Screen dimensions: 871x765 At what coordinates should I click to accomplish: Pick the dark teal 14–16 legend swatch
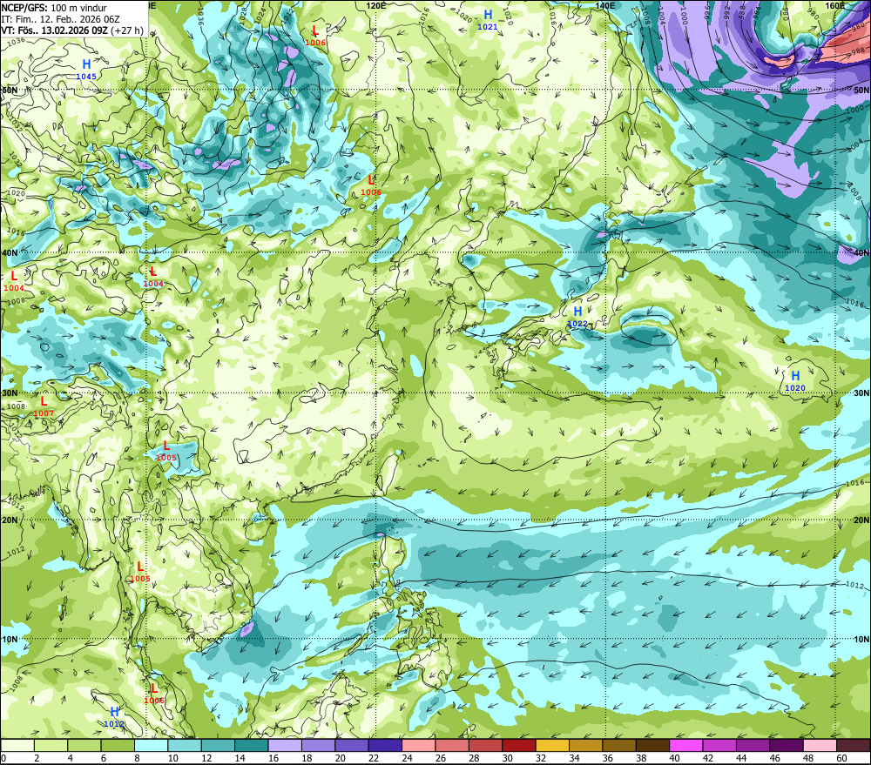252,745
